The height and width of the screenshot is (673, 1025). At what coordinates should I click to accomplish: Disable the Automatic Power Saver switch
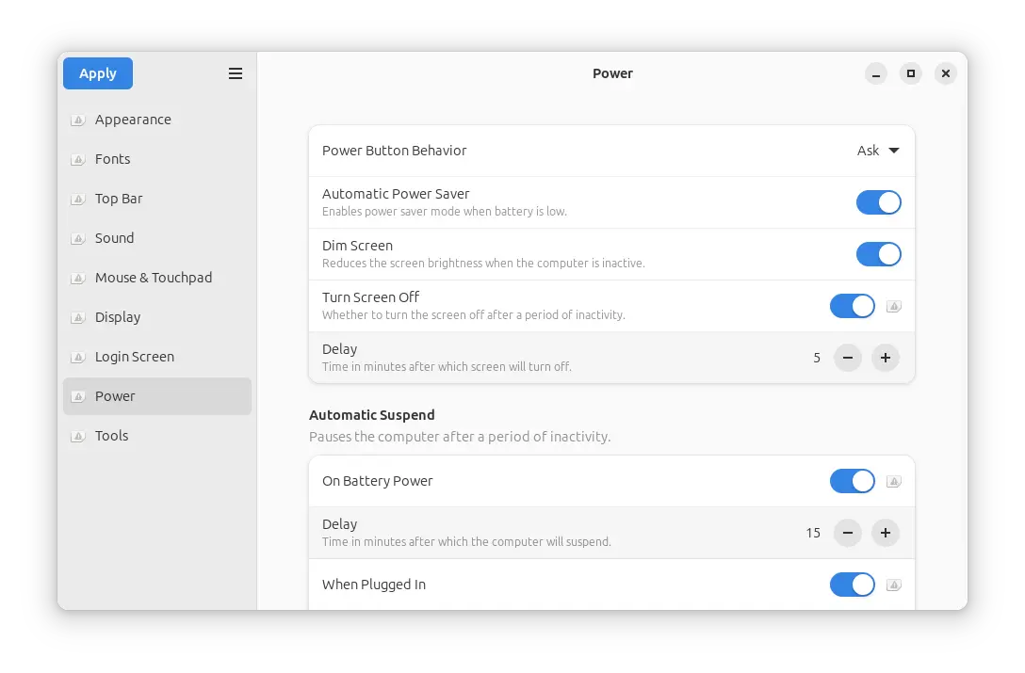pyautogui.click(x=878, y=202)
